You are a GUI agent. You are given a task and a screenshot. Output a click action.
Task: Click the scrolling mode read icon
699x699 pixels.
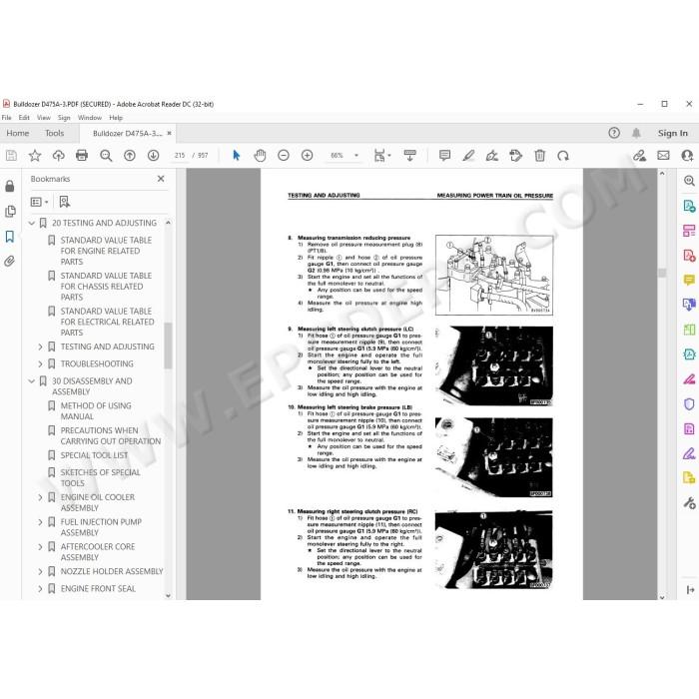point(409,156)
